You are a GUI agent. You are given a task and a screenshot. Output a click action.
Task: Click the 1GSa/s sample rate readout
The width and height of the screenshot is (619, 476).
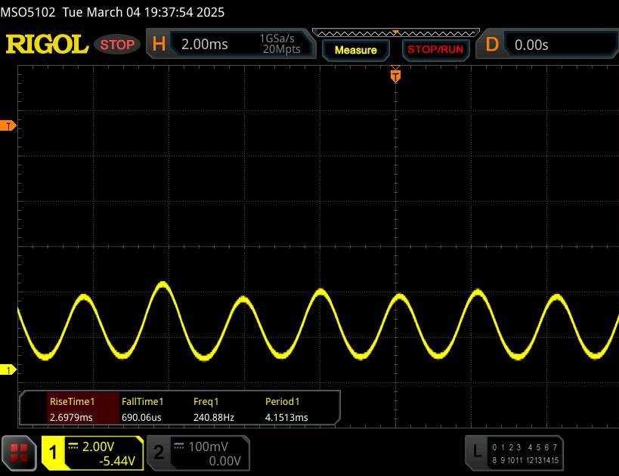pyautogui.click(x=277, y=39)
